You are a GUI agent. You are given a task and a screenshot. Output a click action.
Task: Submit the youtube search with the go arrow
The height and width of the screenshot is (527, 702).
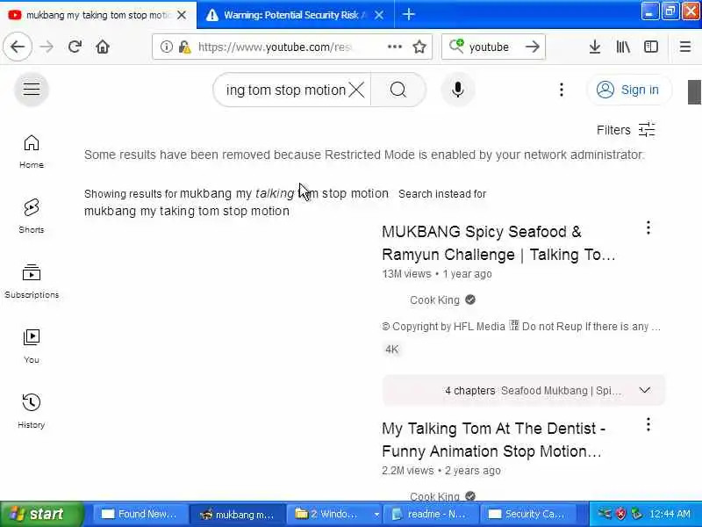[532, 47]
